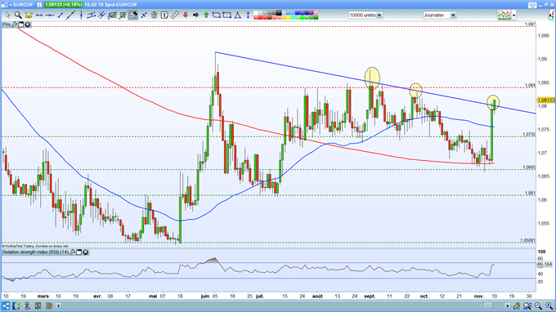Zoom out the chart timeline
Screen dimensions: 556x312
538,305
